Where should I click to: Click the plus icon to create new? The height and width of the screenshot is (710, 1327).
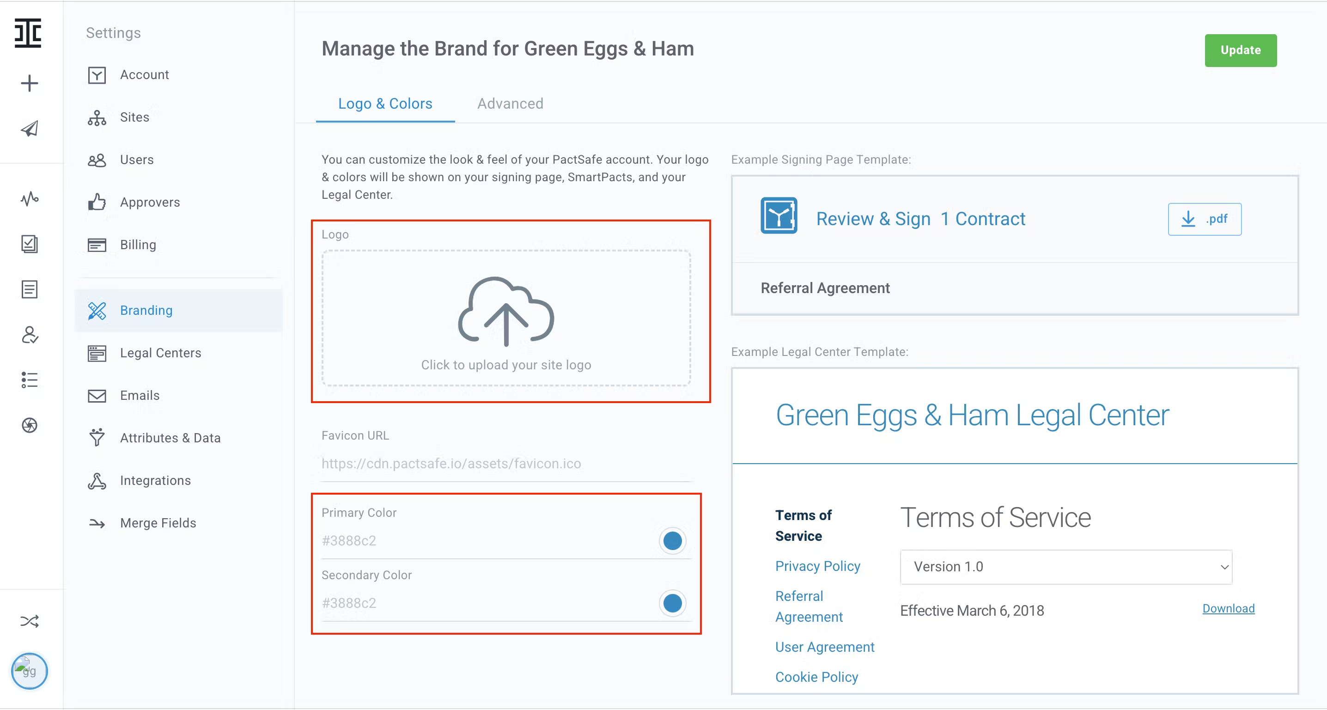[x=30, y=83]
